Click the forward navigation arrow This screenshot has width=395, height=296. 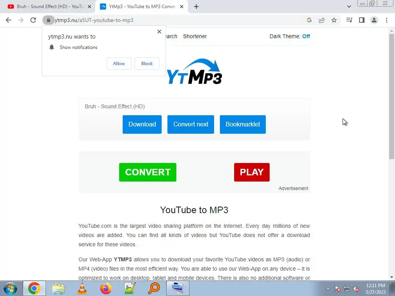tap(21, 20)
